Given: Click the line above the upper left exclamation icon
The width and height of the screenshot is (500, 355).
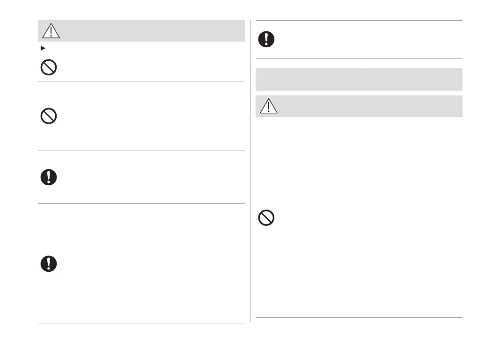Looking at the screenshot, I should (x=141, y=151).
